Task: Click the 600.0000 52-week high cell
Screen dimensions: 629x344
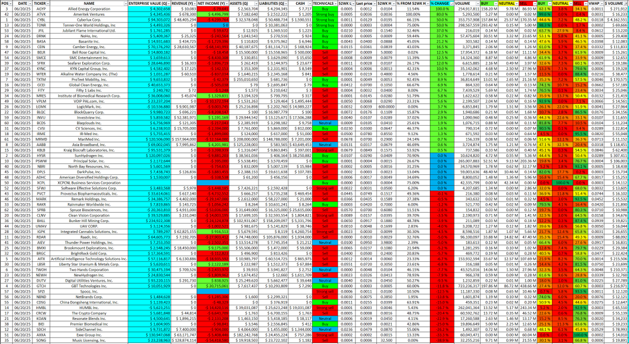Action: coord(387,106)
